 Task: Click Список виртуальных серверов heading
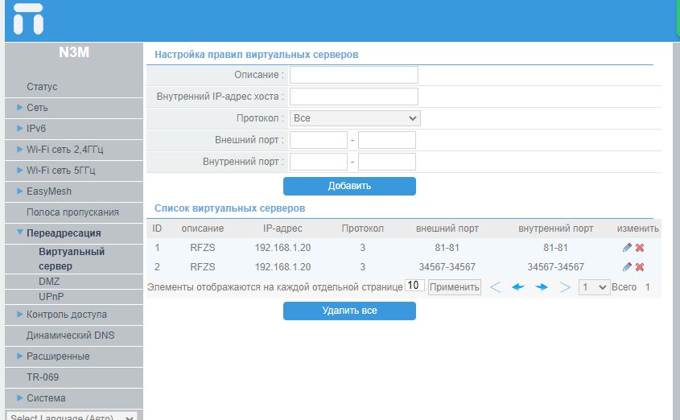pos(230,208)
